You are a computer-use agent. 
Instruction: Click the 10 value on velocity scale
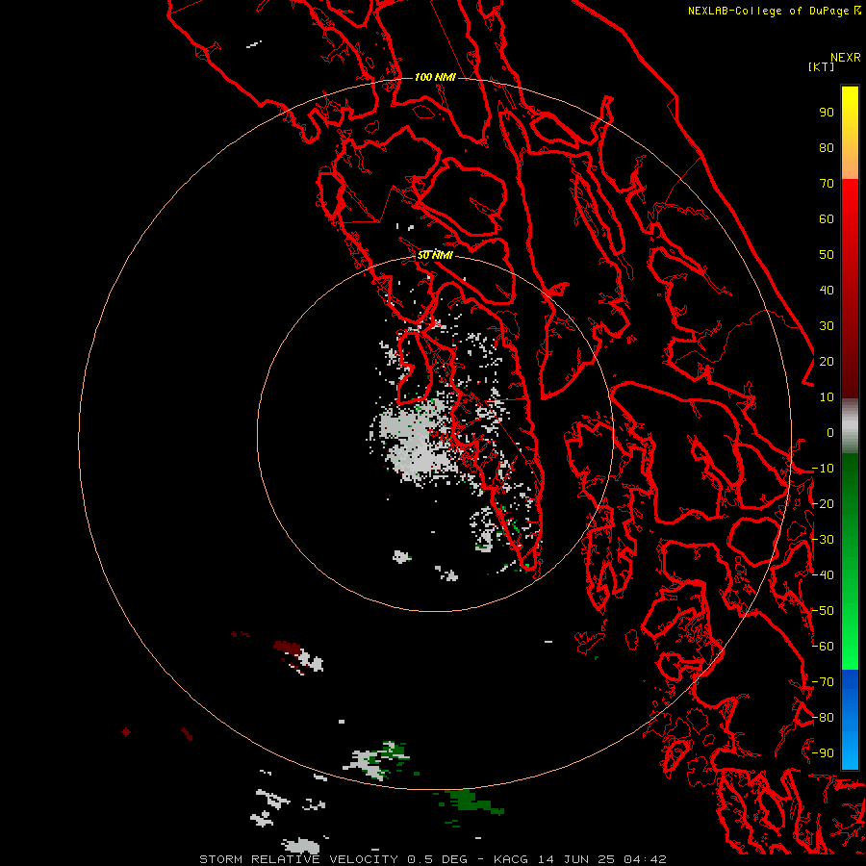tap(827, 397)
